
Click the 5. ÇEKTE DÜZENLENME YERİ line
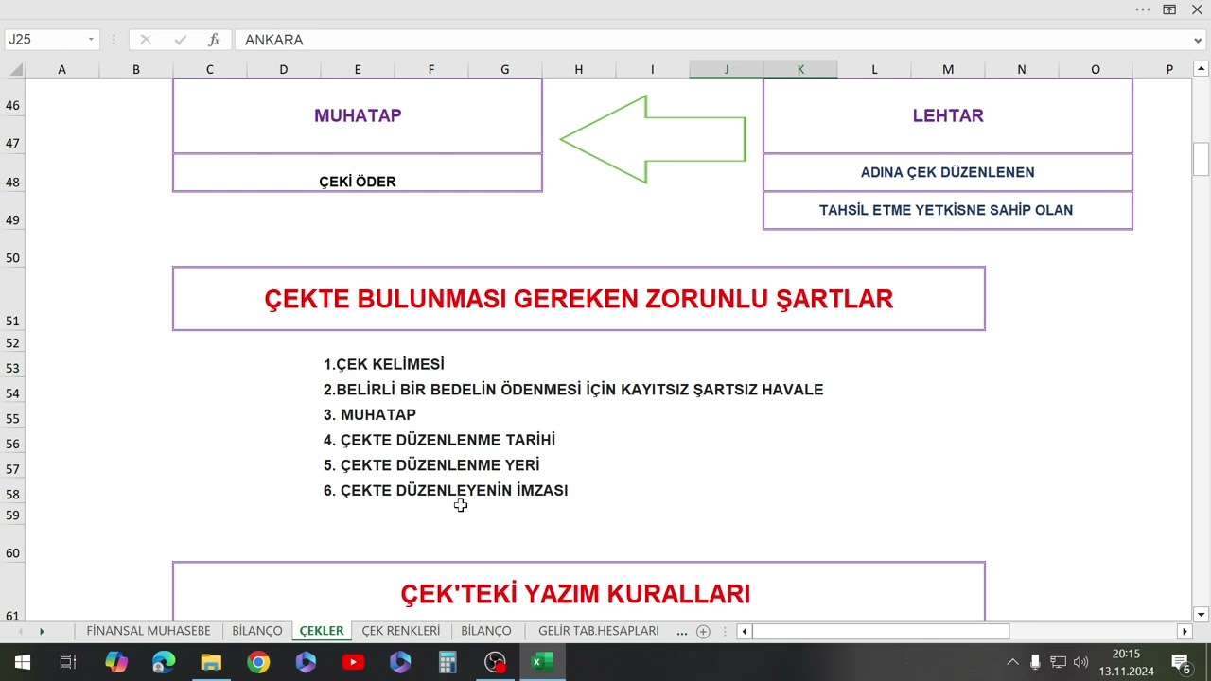(431, 465)
